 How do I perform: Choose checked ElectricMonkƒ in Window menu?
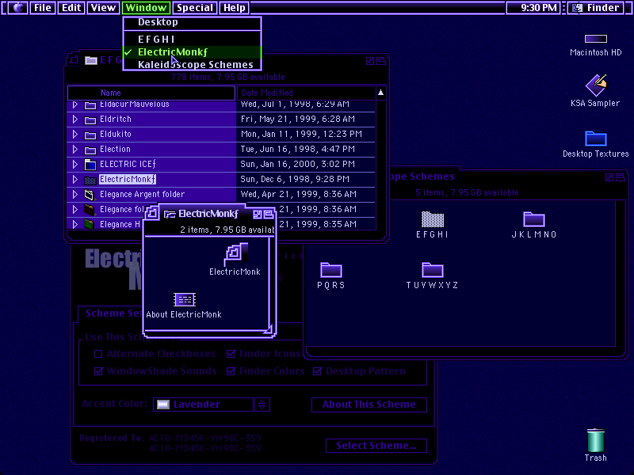[192, 52]
